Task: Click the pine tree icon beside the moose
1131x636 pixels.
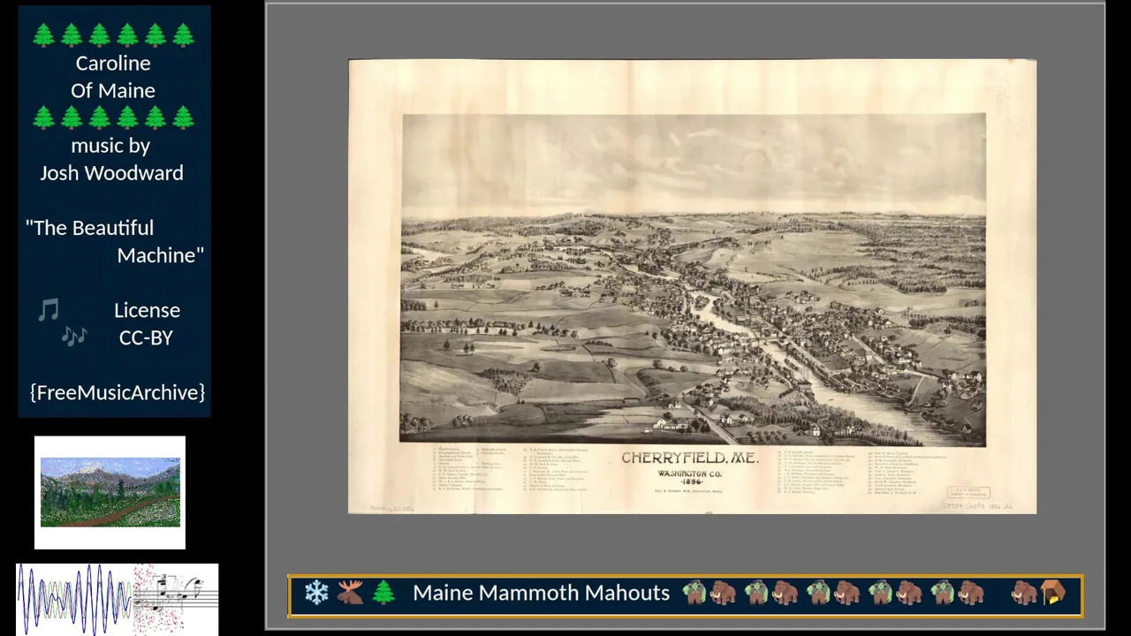Action: [x=383, y=593]
